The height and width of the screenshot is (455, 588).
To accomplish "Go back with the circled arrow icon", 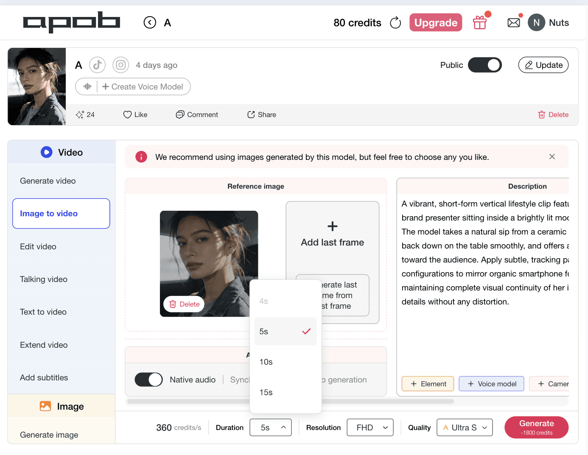I will click(x=150, y=22).
